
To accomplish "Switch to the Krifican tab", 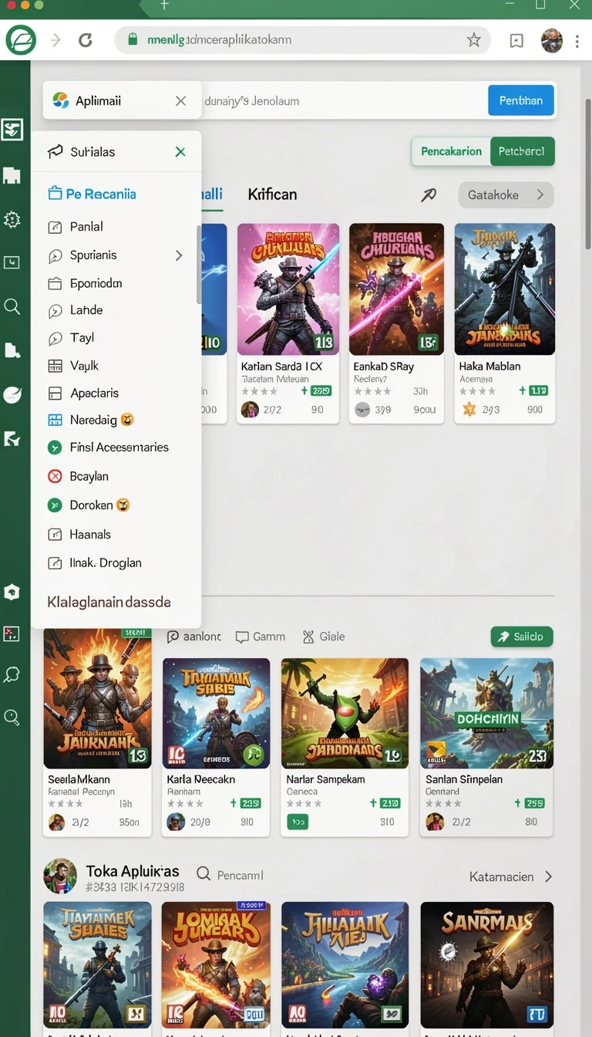I will [272, 194].
